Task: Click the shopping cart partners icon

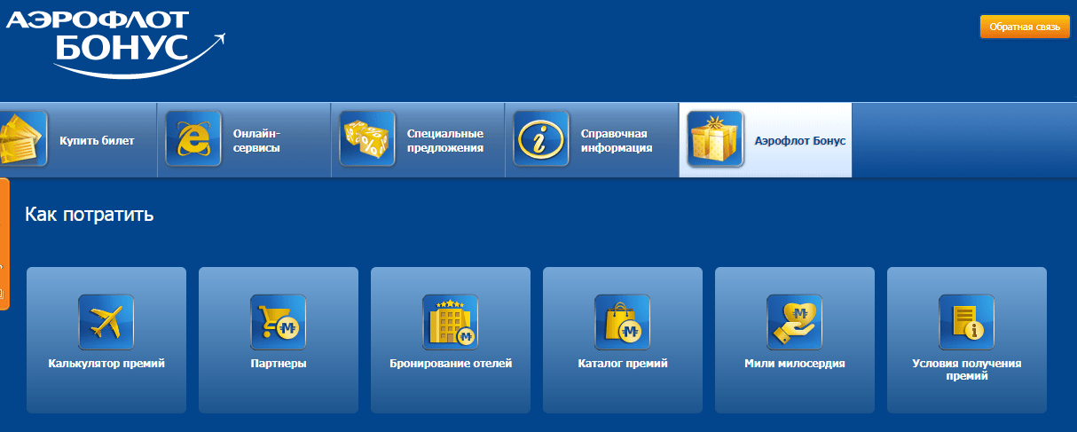Action: point(279,322)
